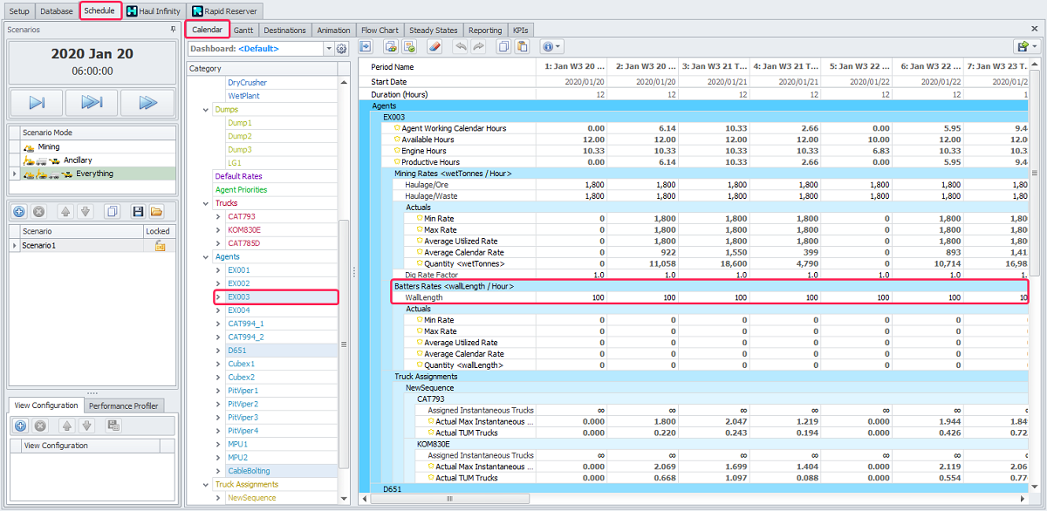Click the paste icon in calendar toolbar
This screenshot has height=511, width=1047.
point(523,47)
